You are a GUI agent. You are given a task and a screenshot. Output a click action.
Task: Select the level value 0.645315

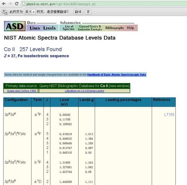tap(65, 153)
